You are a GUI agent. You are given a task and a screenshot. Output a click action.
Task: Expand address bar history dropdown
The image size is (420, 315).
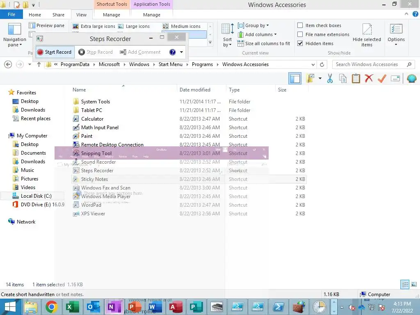313,64
